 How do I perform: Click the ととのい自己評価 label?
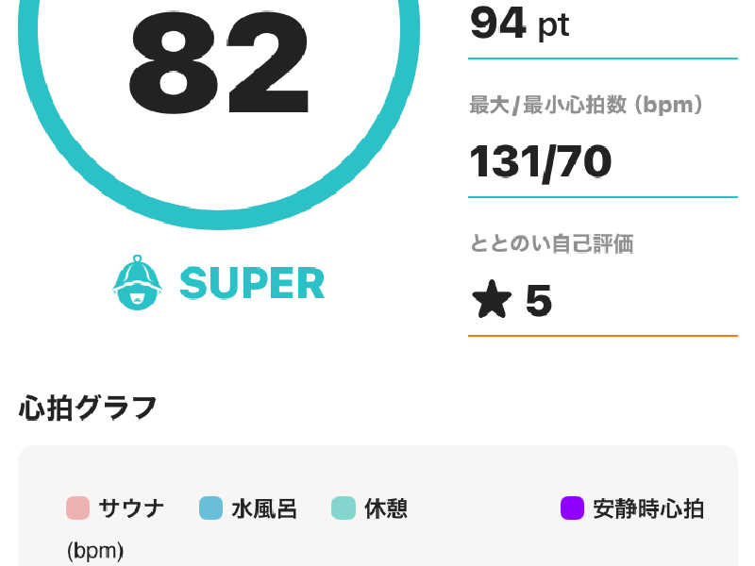(x=552, y=243)
